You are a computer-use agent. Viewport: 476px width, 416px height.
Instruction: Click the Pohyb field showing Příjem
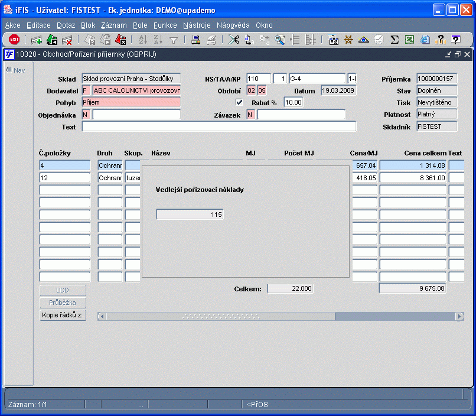(131, 102)
